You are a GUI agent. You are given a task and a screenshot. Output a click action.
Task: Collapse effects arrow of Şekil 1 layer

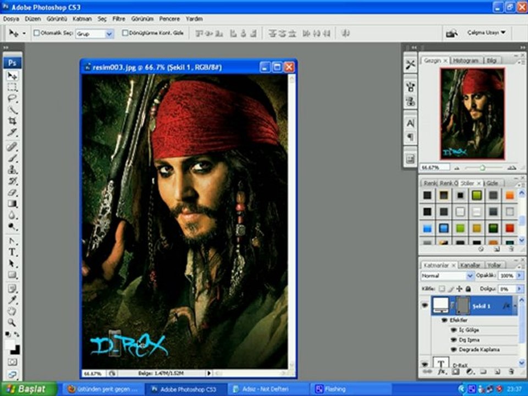515,306
